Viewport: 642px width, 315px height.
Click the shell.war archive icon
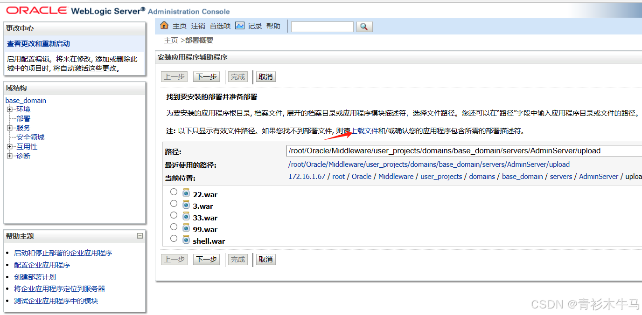pos(186,239)
